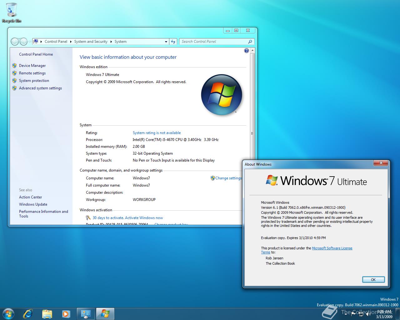
Task: Click the search magnifier icon
Action: pyautogui.click(x=250, y=42)
